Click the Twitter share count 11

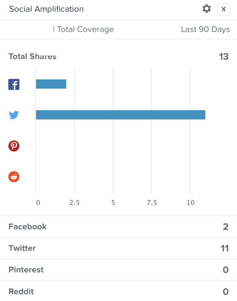pos(225,248)
